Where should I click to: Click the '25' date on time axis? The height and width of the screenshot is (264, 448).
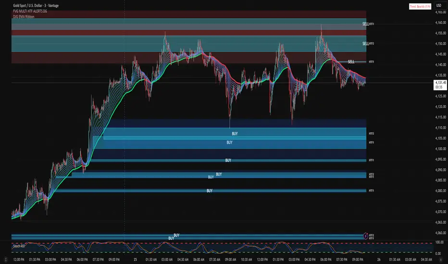click(x=135, y=259)
